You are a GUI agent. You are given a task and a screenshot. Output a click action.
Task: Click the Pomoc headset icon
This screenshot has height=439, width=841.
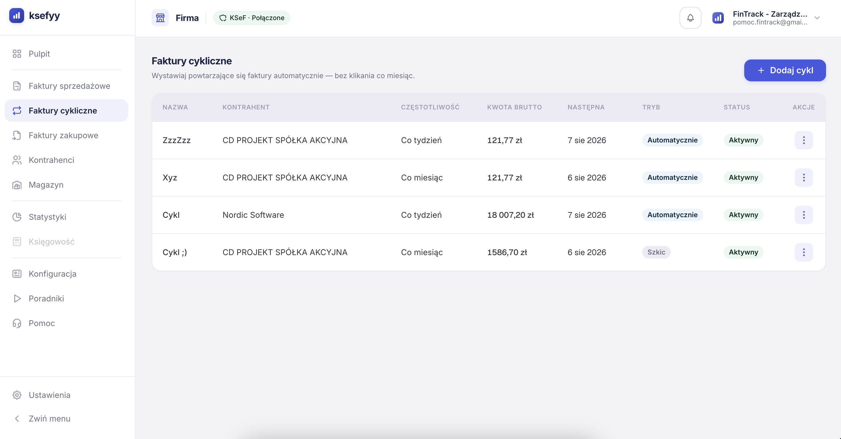[17, 323]
